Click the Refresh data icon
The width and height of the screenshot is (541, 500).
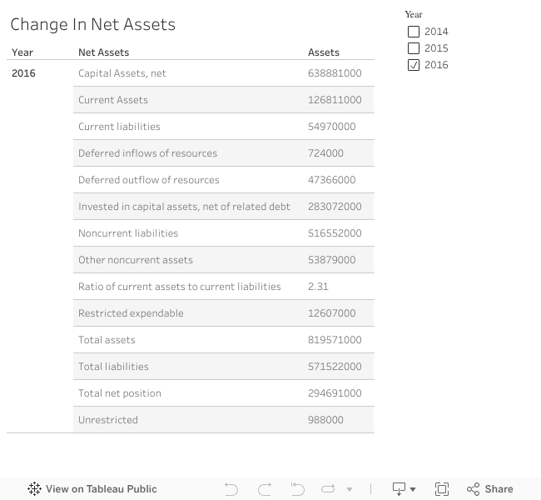[328, 489]
